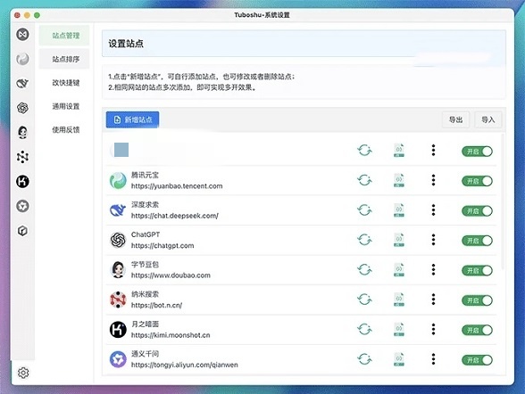Image resolution: width=525 pixels, height=394 pixels.
Task: Toggle the 通义千问 site switch
Action: click(477, 360)
